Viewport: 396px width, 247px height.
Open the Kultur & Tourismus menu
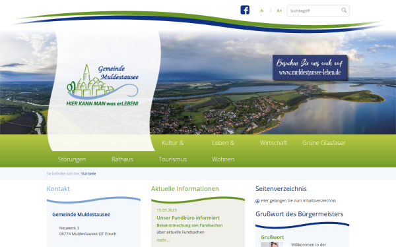173,151
